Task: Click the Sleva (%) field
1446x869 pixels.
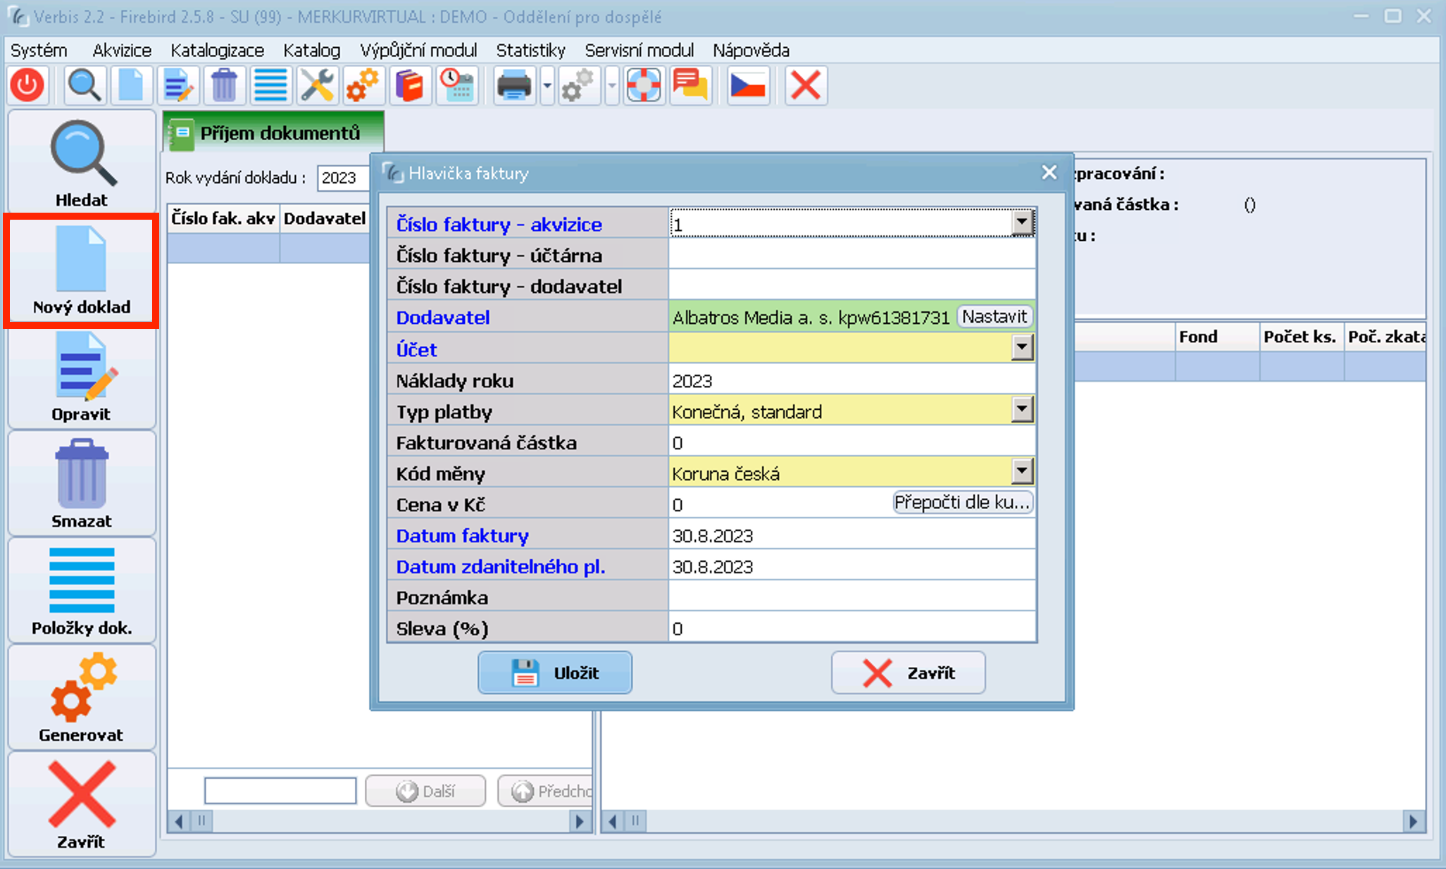Action: (x=852, y=628)
